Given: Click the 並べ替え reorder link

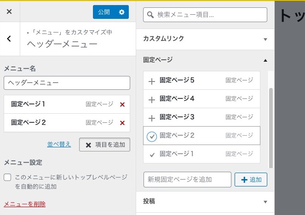Looking at the screenshot, I should (59, 144).
